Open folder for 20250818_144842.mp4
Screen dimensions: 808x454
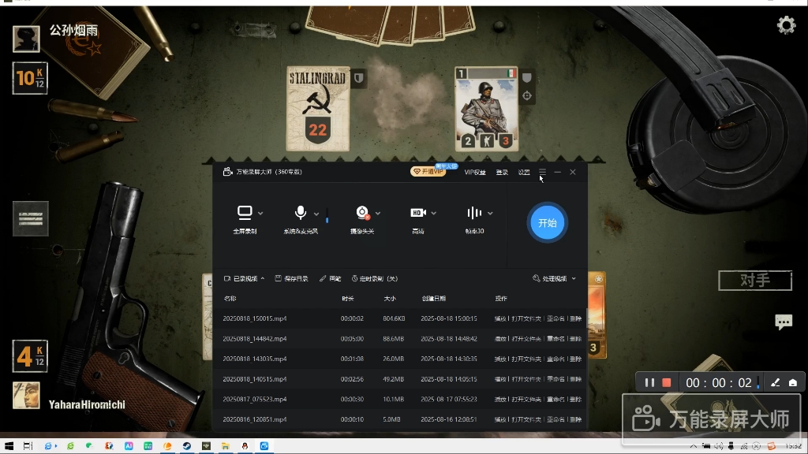tap(526, 339)
